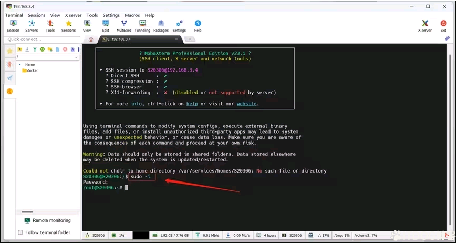
Task: Expand the remote path dropdown
Action: (76, 57)
